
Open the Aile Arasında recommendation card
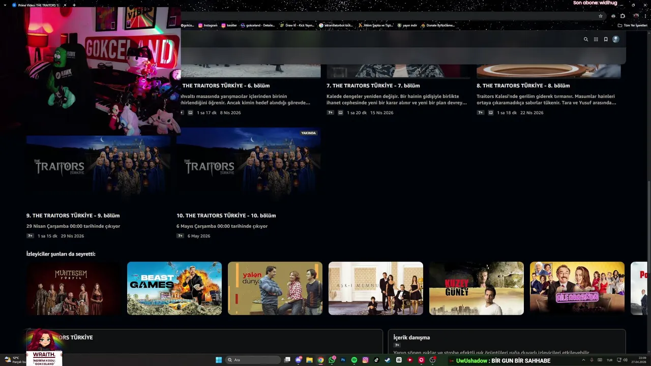577,288
